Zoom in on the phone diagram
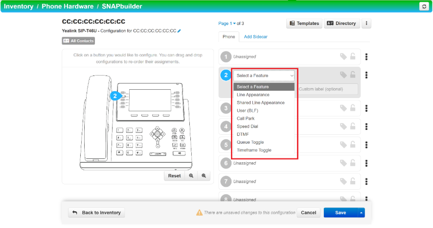 click(x=204, y=176)
